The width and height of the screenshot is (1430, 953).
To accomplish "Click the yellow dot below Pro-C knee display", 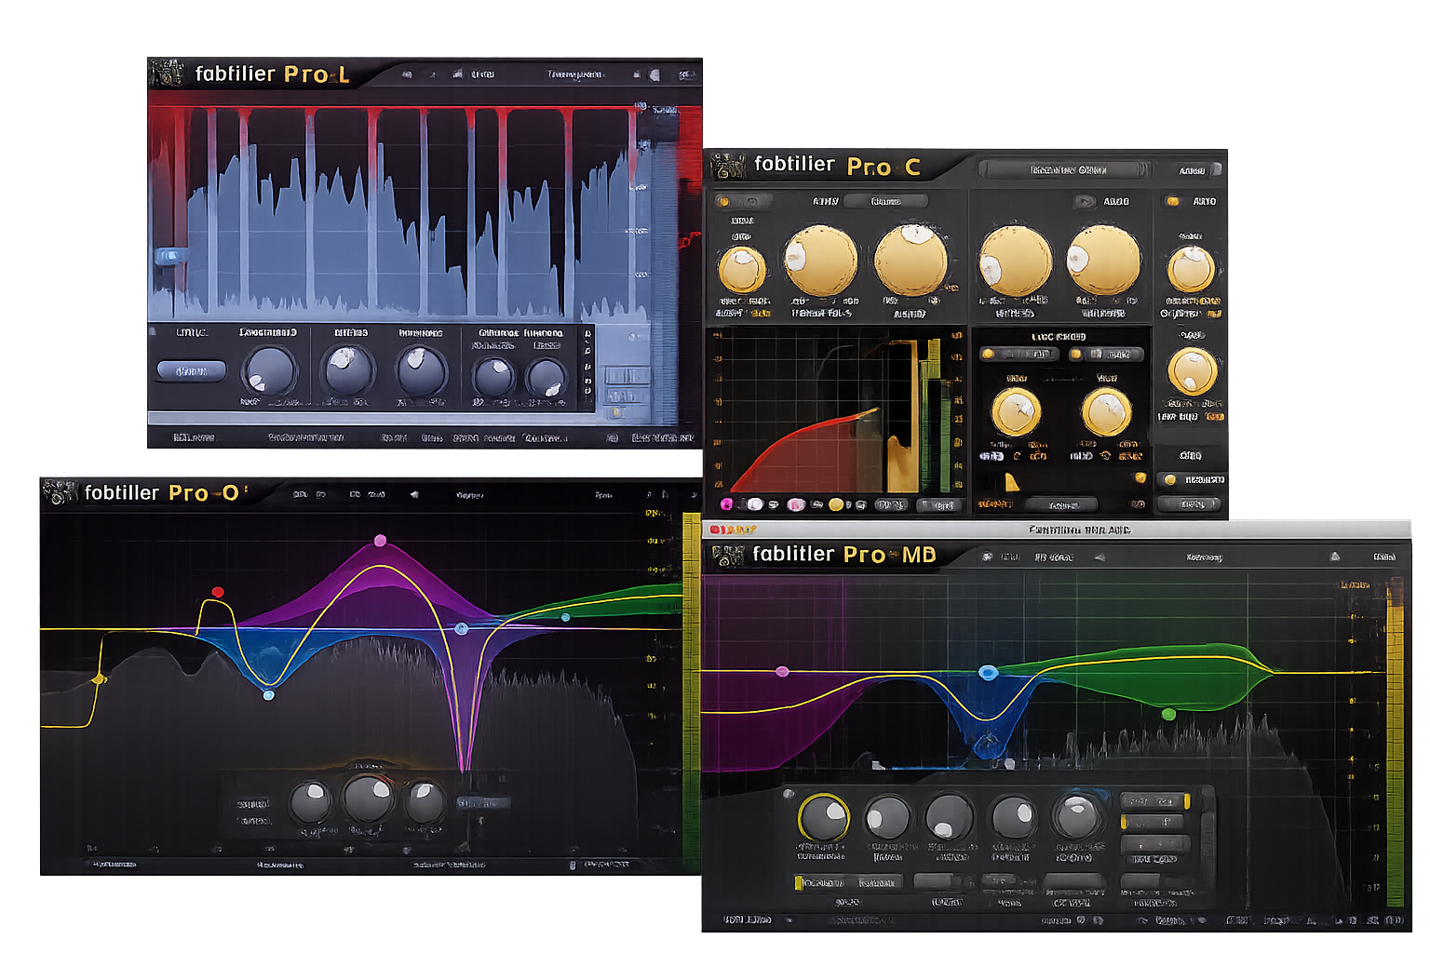I will pyautogui.click(x=836, y=504).
